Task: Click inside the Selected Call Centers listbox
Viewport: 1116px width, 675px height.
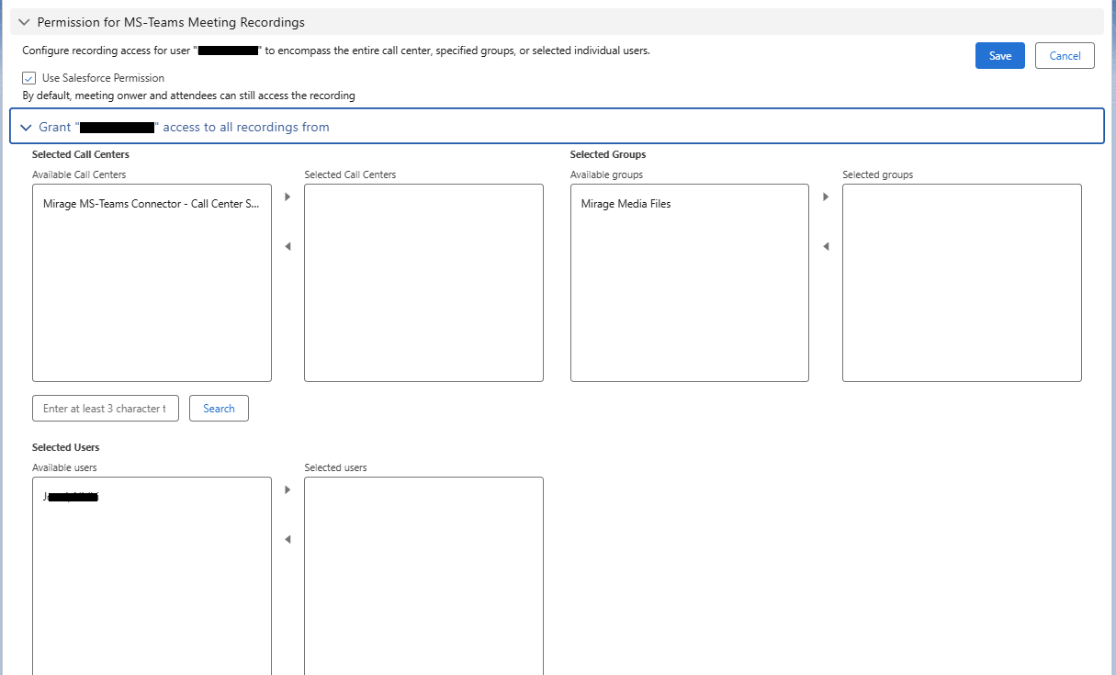Action: click(x=423, y=283)
